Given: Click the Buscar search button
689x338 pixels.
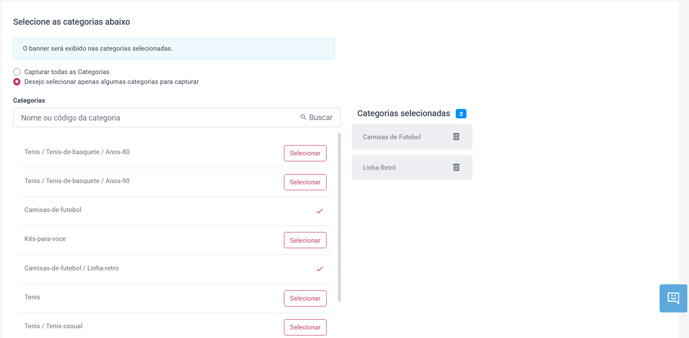Looking at the screenshot, I should (x=316, y=117).
